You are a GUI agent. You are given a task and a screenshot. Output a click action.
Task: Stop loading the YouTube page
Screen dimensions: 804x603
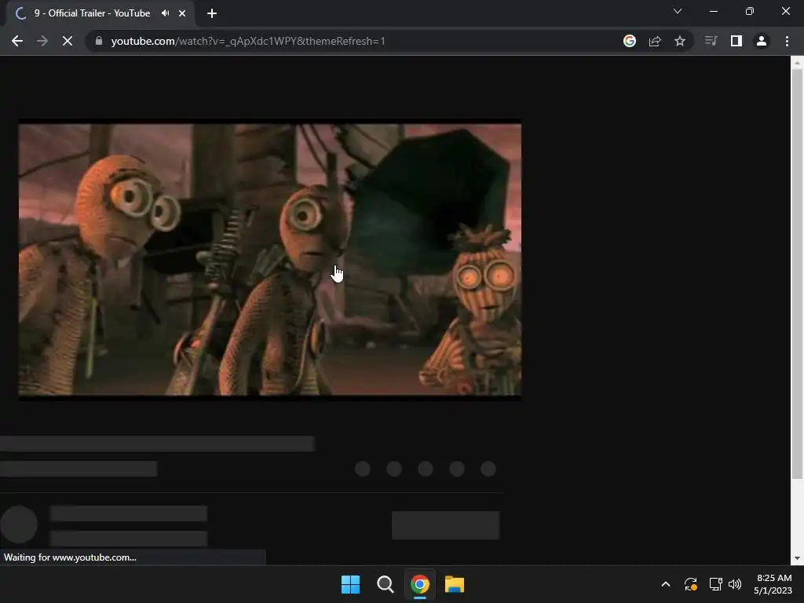(68, 41)
